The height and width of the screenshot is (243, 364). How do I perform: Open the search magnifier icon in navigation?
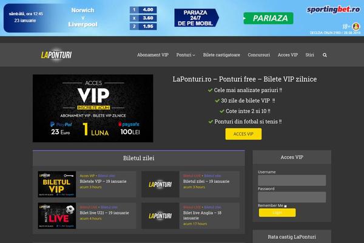tap(325, 55)
